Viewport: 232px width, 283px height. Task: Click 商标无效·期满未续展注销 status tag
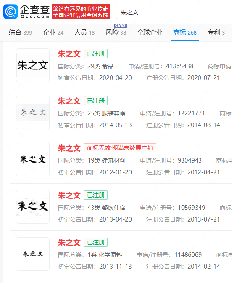coord(120,148)
